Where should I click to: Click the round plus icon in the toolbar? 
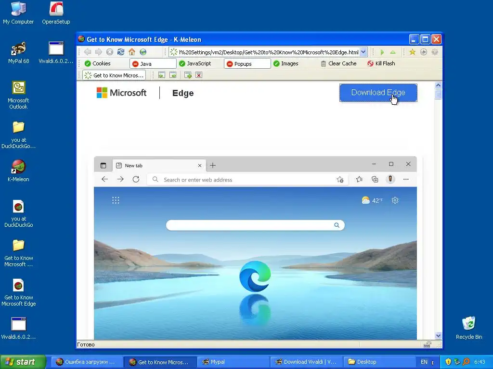(424, 52)
